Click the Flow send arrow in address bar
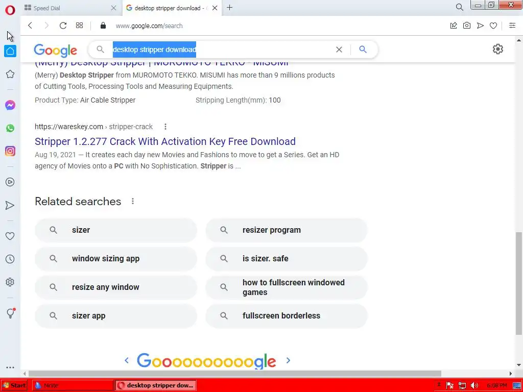This screenshot has width=523, height=392. click(480, 26)
